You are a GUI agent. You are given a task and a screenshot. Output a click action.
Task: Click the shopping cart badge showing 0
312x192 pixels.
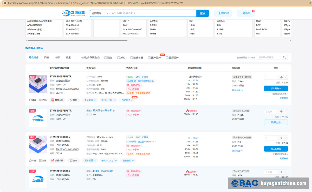(253, 11)
